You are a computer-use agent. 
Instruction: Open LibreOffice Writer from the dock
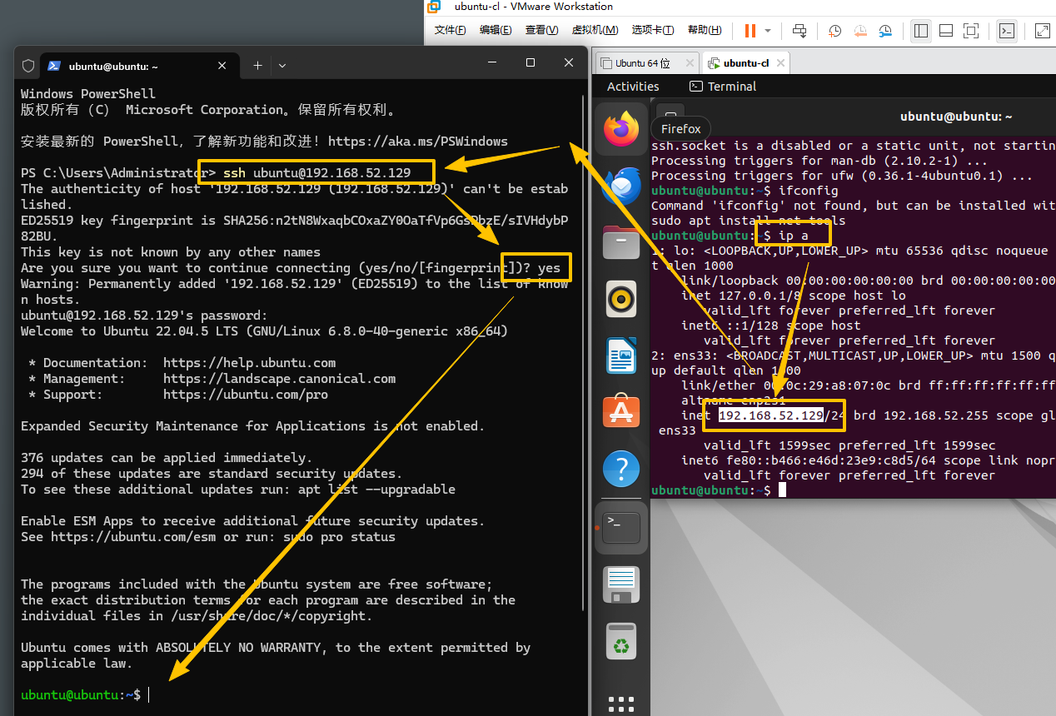(x=621, y=356)
